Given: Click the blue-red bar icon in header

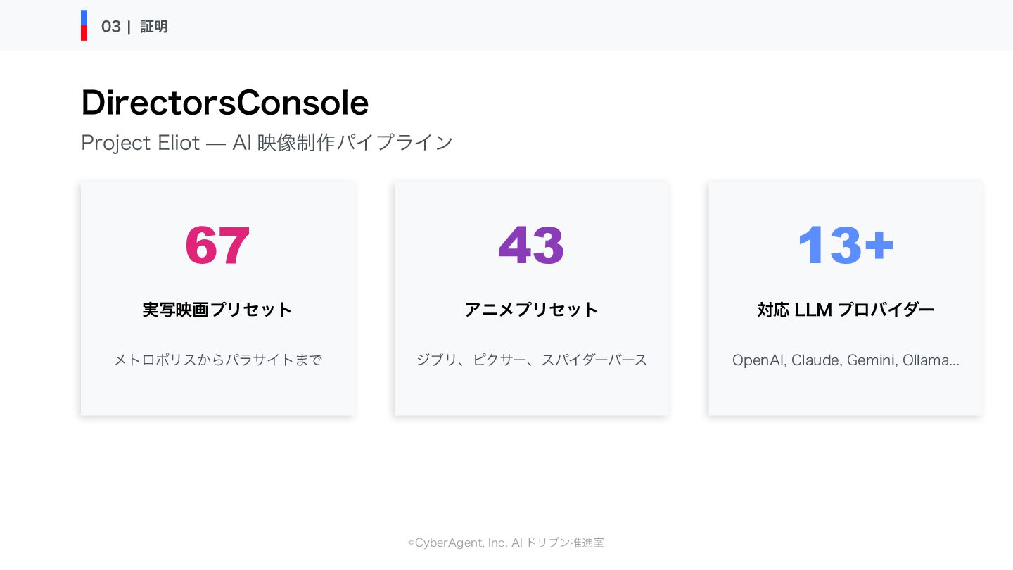Looking at the screenshot, I should click(84, 25).
